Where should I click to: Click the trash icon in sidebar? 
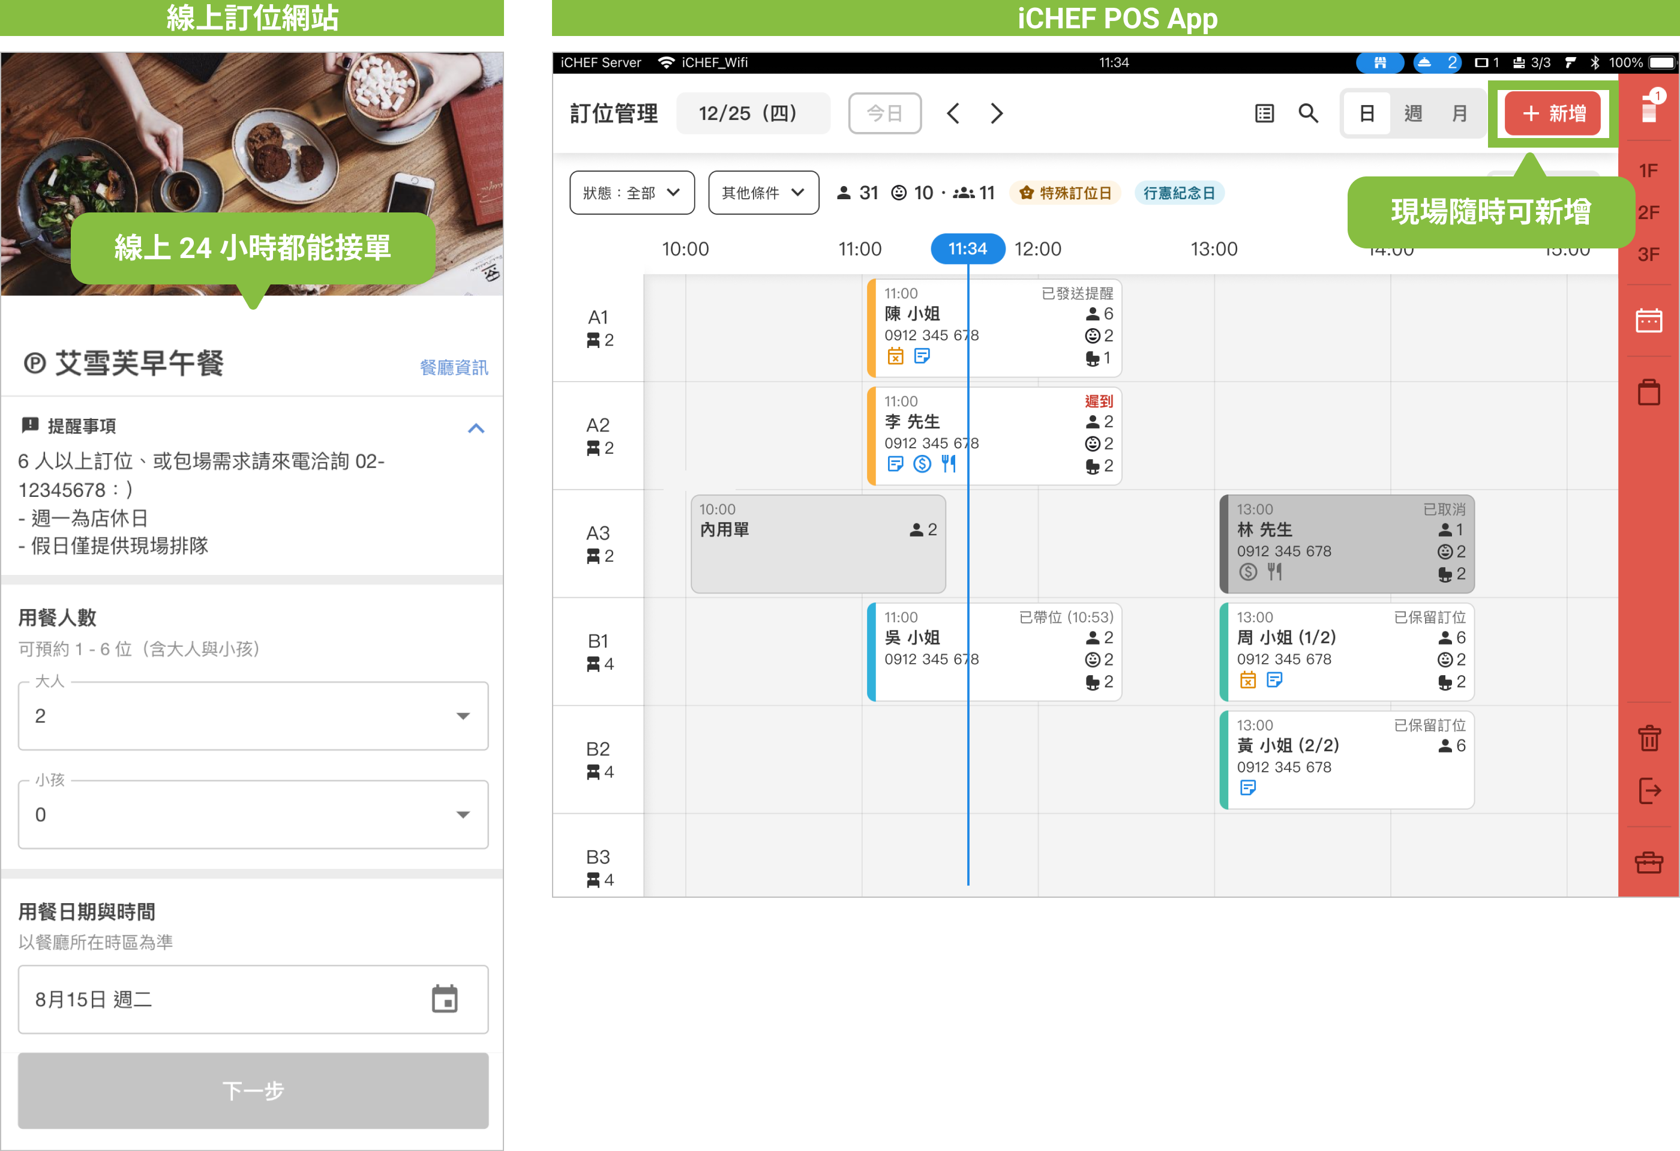pos(1649,738)
